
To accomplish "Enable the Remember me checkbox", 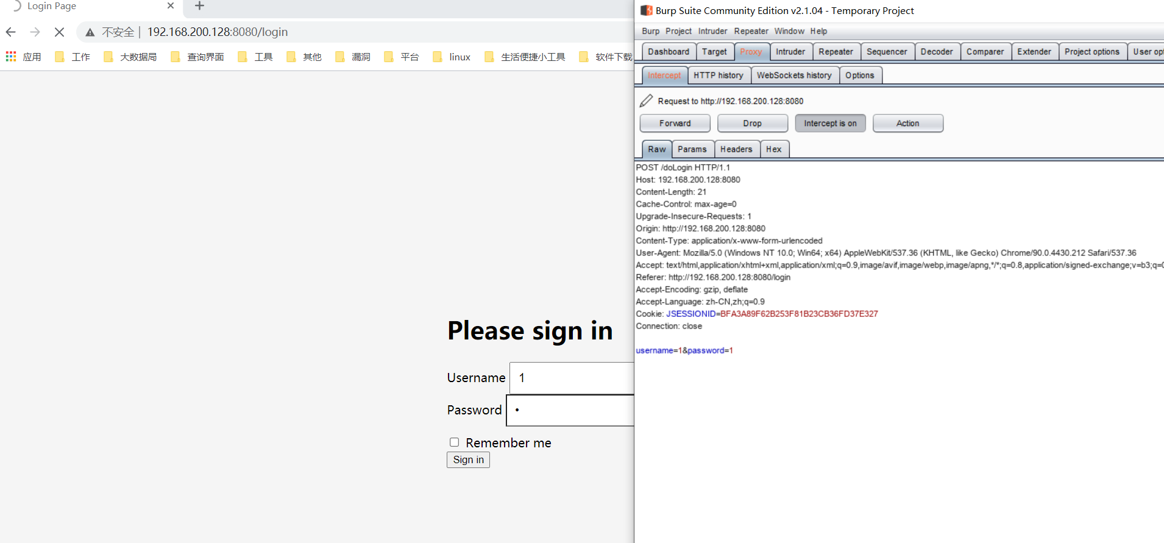I will pyautogui.click(x=454, y=442).
